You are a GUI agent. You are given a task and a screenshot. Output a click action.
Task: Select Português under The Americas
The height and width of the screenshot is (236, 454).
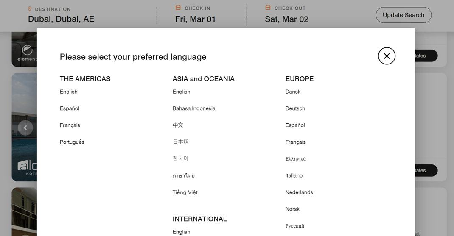72,142
